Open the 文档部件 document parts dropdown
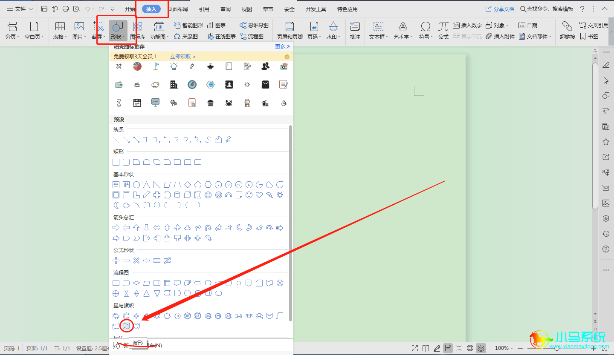 (535, 37)
